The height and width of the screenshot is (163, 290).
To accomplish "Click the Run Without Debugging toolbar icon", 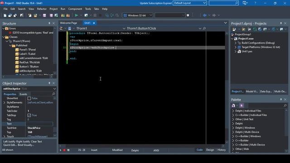I will pos(86,15).
